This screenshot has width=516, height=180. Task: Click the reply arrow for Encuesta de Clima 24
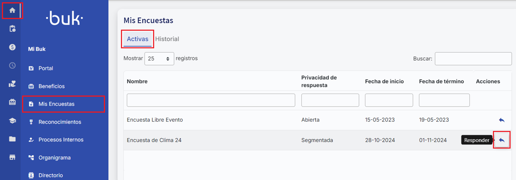[x=502, y=140]
